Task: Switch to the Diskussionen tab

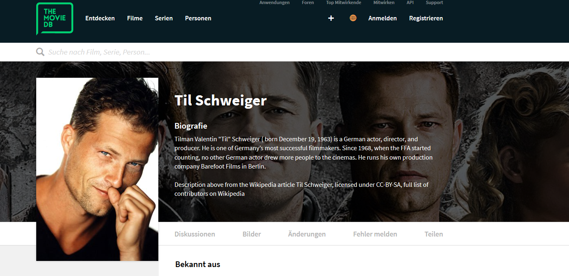Action: click(x=195, y=234)
